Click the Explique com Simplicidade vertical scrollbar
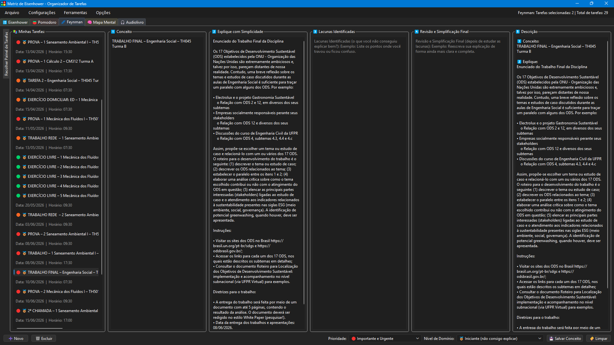Image resolution: width=614 pixels, height=345 pixels. (x=304, y=173)
